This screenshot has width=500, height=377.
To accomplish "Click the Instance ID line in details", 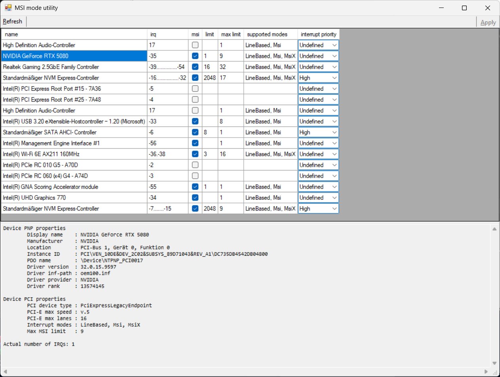I will click(147, 254).
